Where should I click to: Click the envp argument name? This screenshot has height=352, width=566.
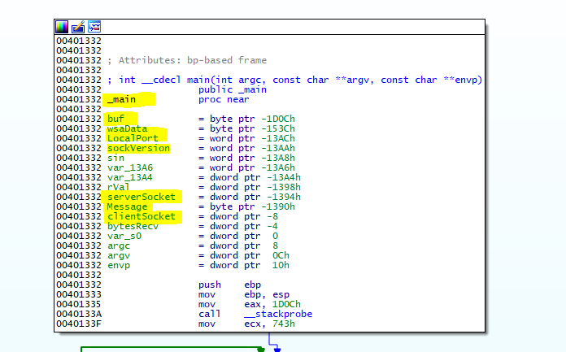click(x=118, y=265)
